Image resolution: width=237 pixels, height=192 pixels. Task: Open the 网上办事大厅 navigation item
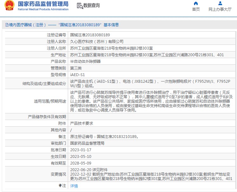pos(220,9)
